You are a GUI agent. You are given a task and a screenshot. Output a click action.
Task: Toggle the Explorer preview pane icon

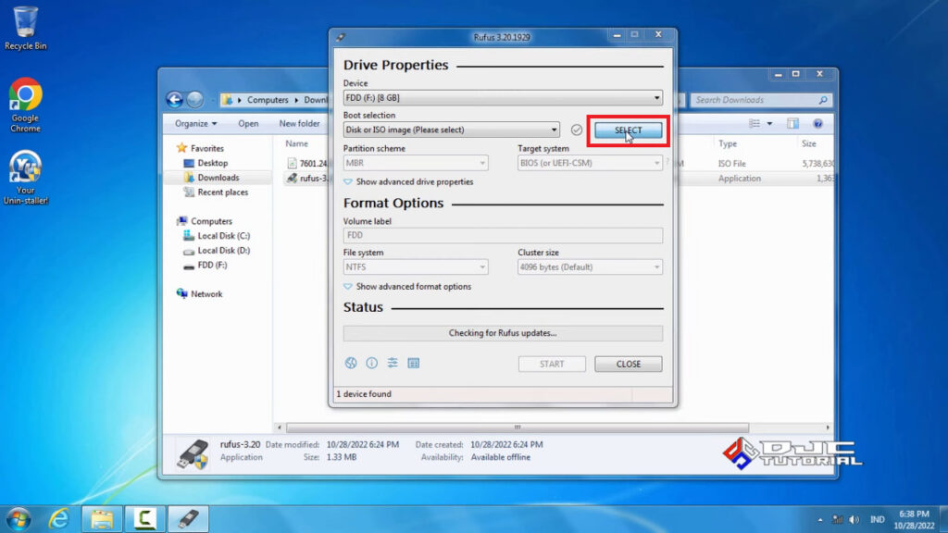[x=792, y=122]
